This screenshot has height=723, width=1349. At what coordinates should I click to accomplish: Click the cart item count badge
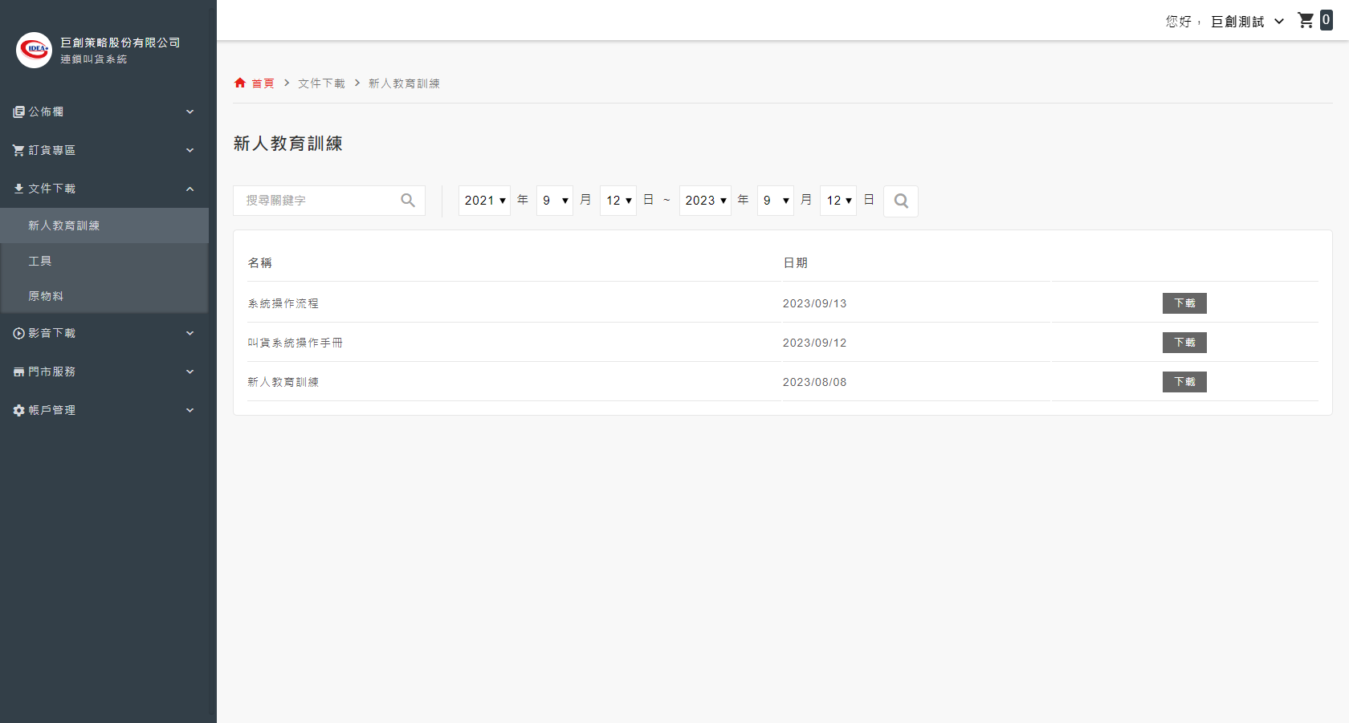[1326, 20]
